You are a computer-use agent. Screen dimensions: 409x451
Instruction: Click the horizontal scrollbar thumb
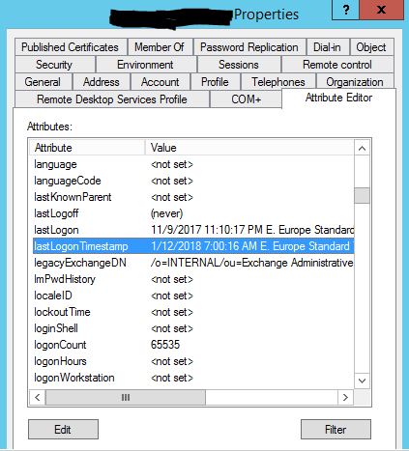pos(126,397)
